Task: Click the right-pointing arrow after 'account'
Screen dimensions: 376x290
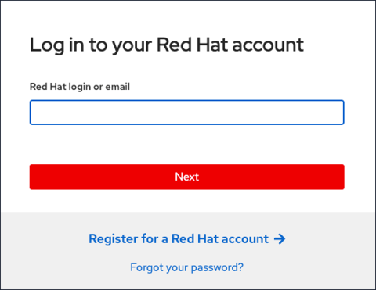Action: [280, 238]
